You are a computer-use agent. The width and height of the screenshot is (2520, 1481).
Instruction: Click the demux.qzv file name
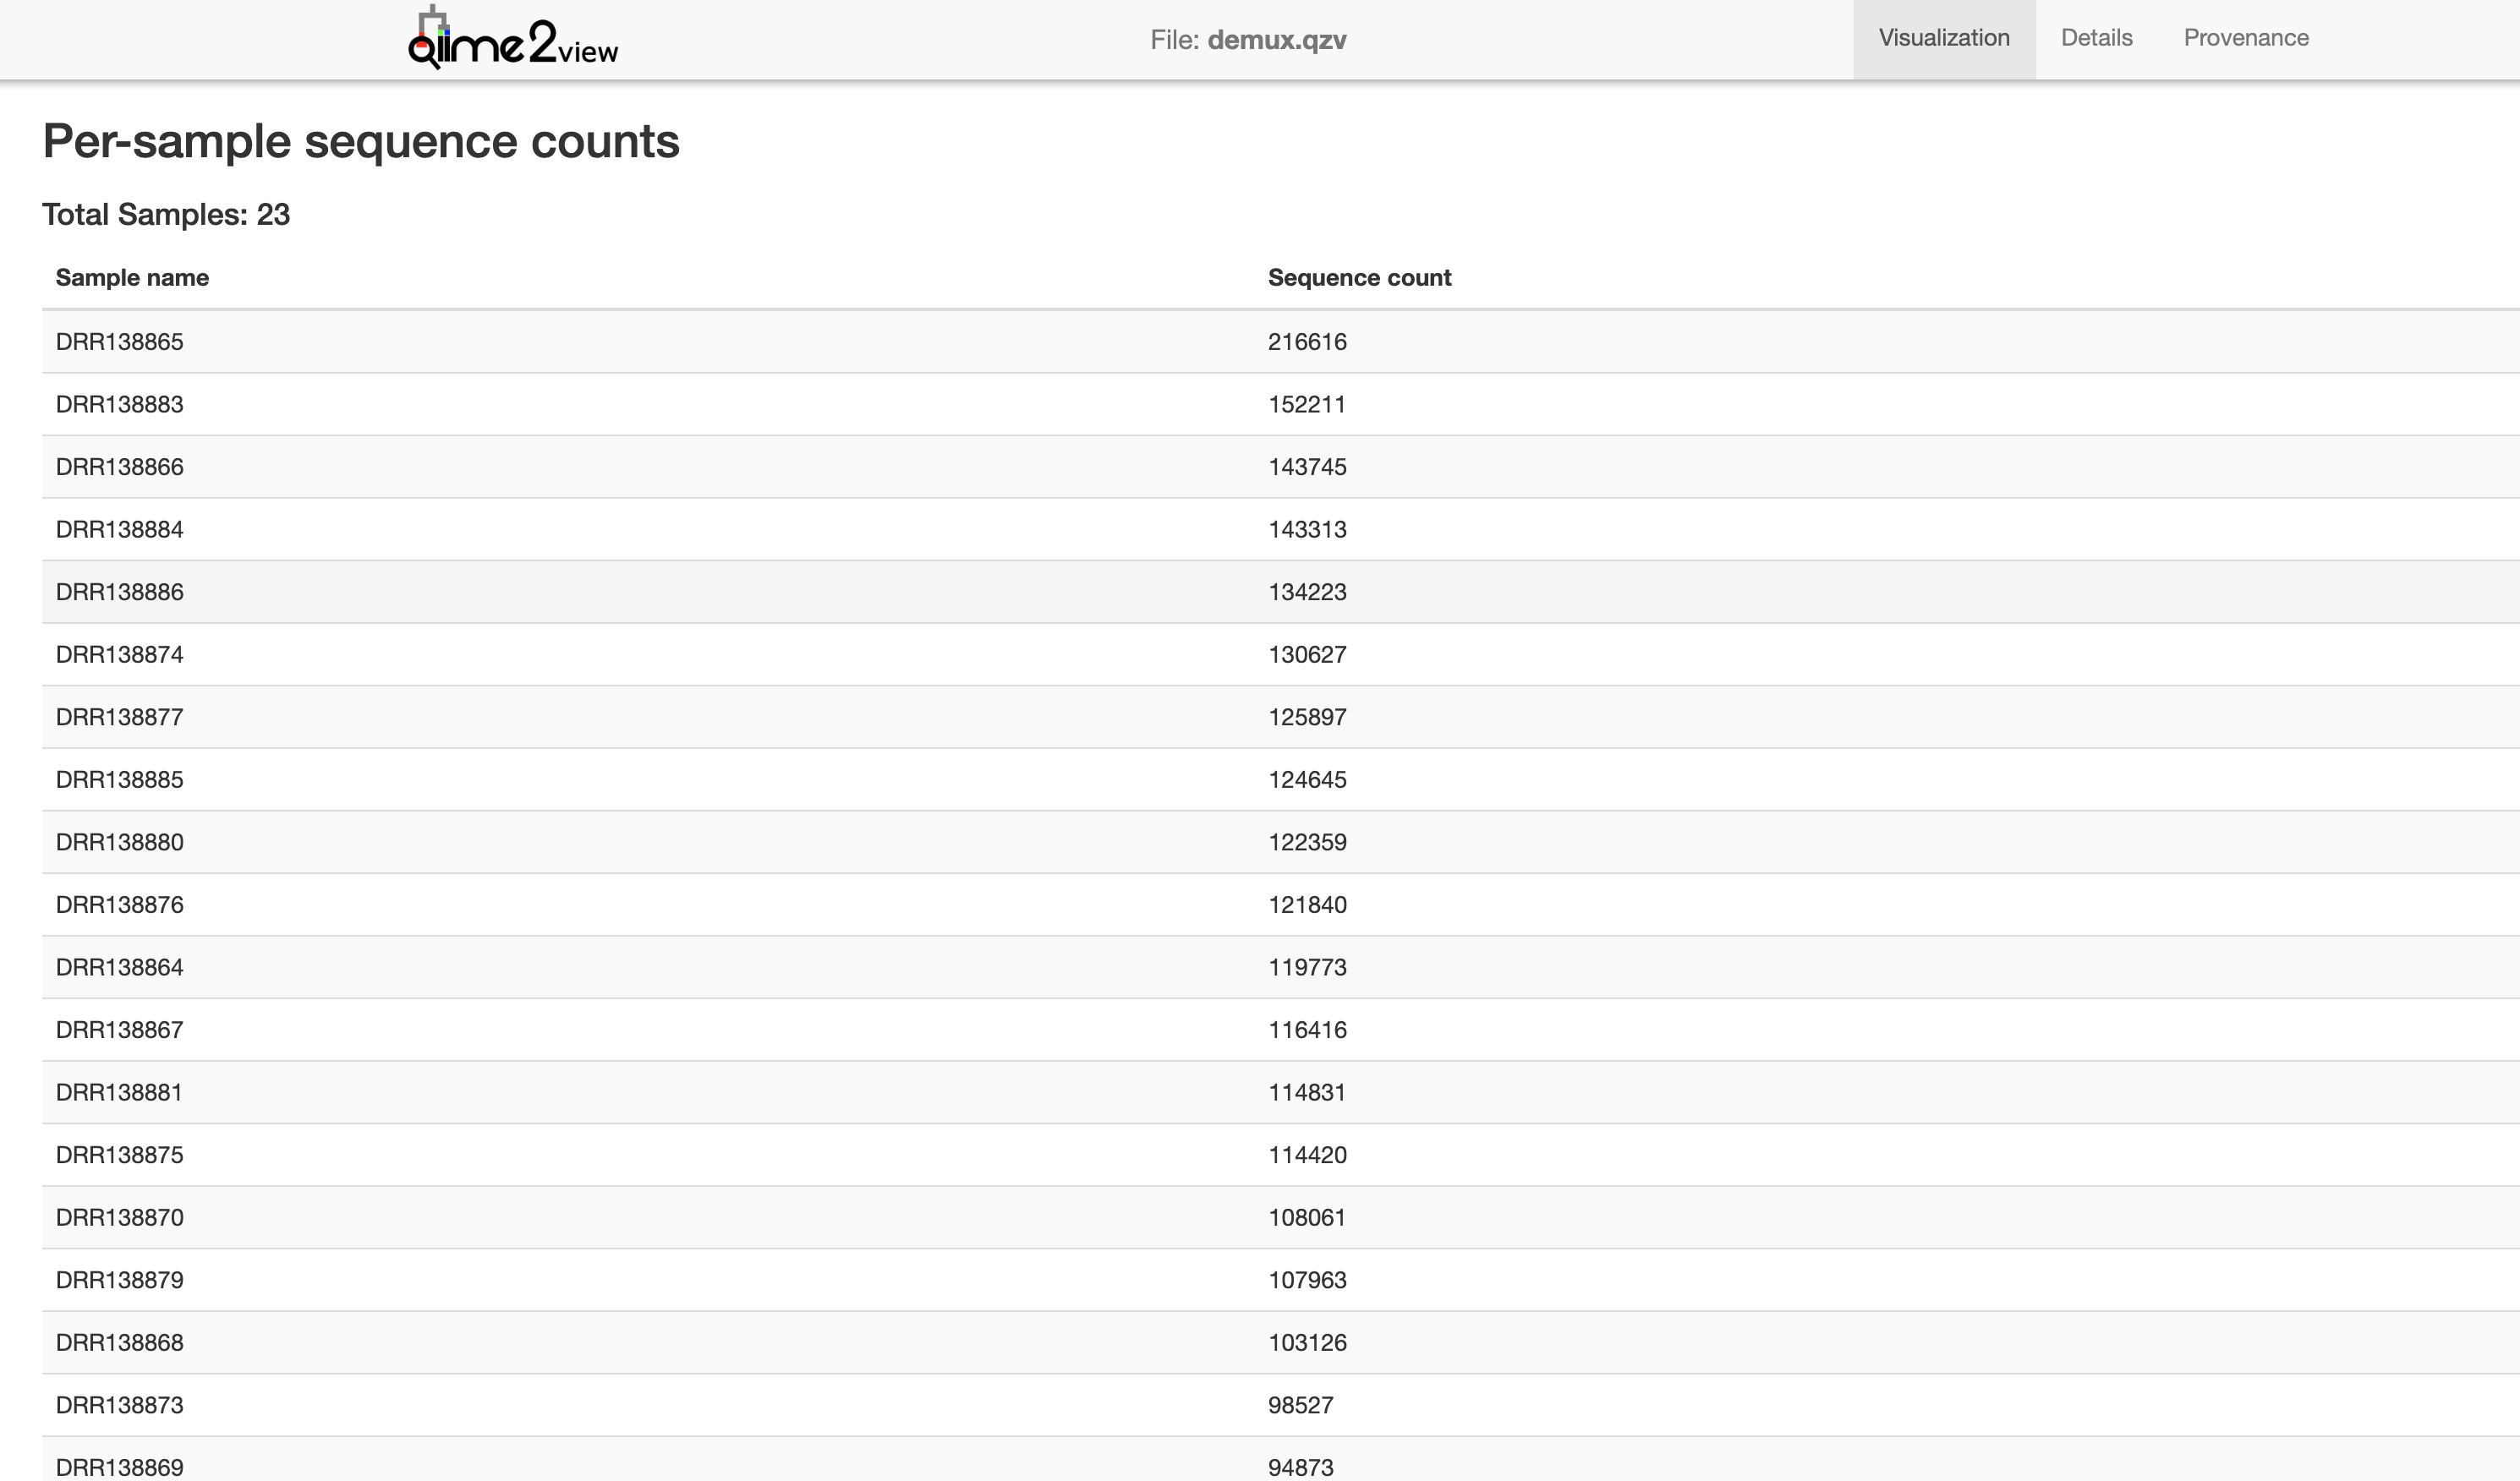pyautogui.click(x=1276, y=40)
